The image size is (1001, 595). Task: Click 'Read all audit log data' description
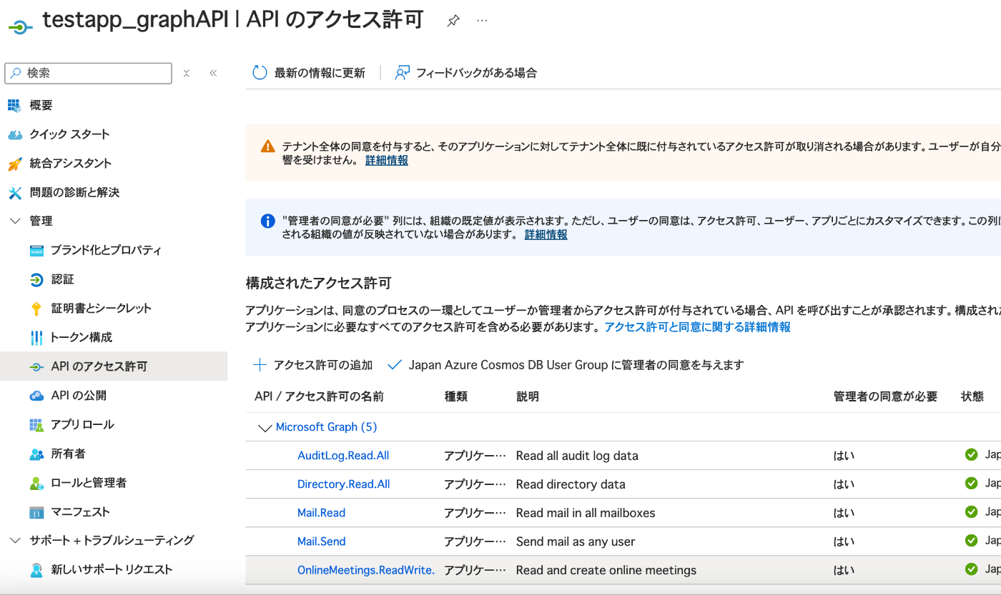click(x=577, y=456)
